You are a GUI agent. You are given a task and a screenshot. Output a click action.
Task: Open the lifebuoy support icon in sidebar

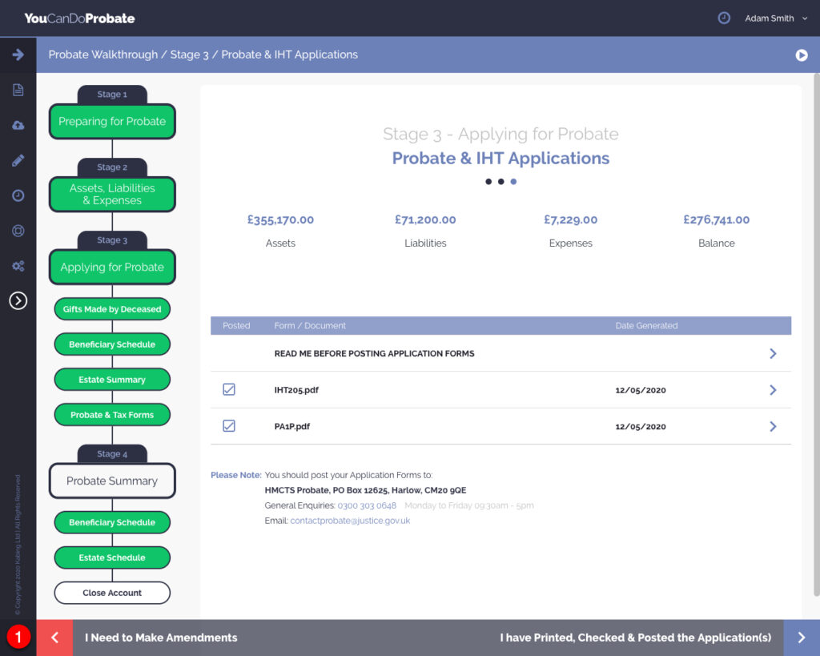[x=18, y=231]
